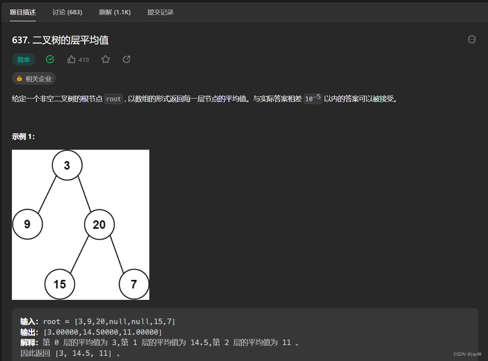Toggle the favorite star for this problem
Viewport: 488px width, 361px height.
[x=105, y=59]
